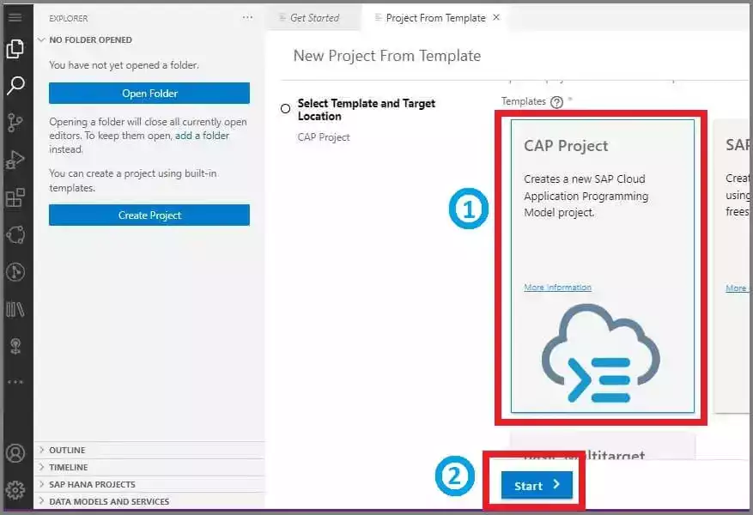Click the 'You have not yet opened a folder.' text
Screen dimensions: 753x515
click(x=124, y=65)
